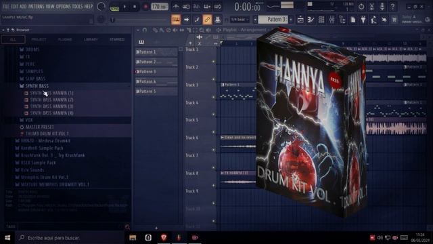Image resolution: width=433 pixels, height=244 pixels.
Task: Open the FILE menu
Action: [5, 6]
